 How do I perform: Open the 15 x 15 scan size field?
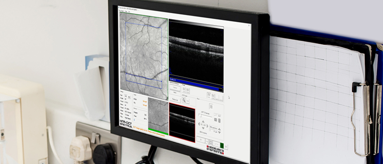tap(203, 125)
